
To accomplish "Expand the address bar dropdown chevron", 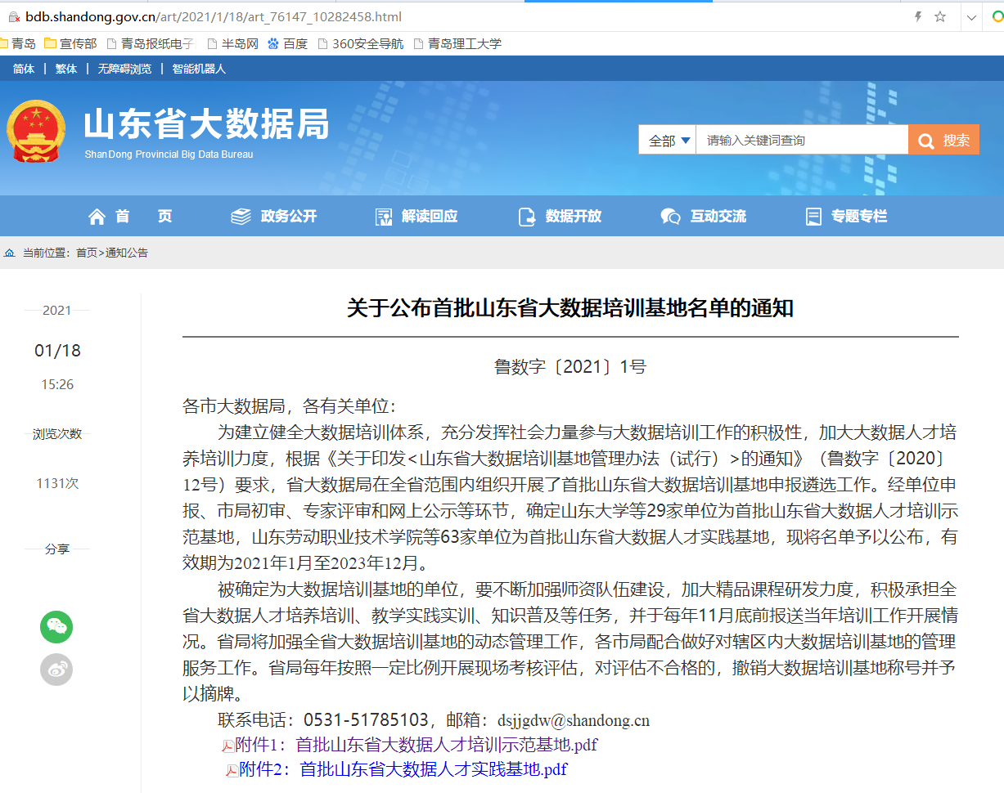I will pyautogui.click(x=970, y=16).
